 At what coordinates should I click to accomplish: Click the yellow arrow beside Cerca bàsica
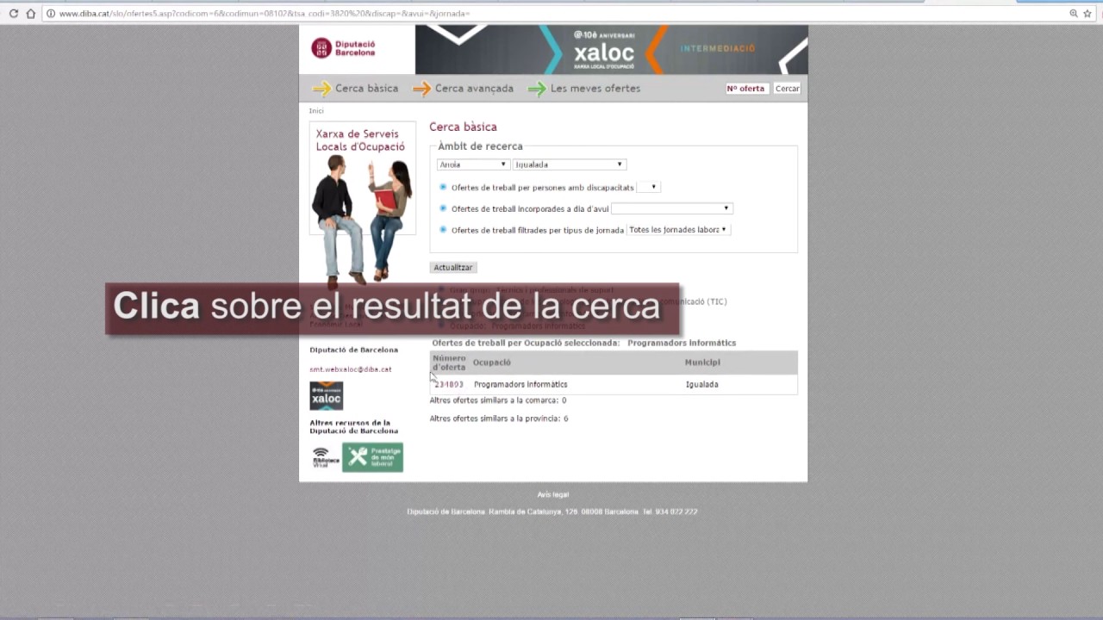tap(321, 89)
